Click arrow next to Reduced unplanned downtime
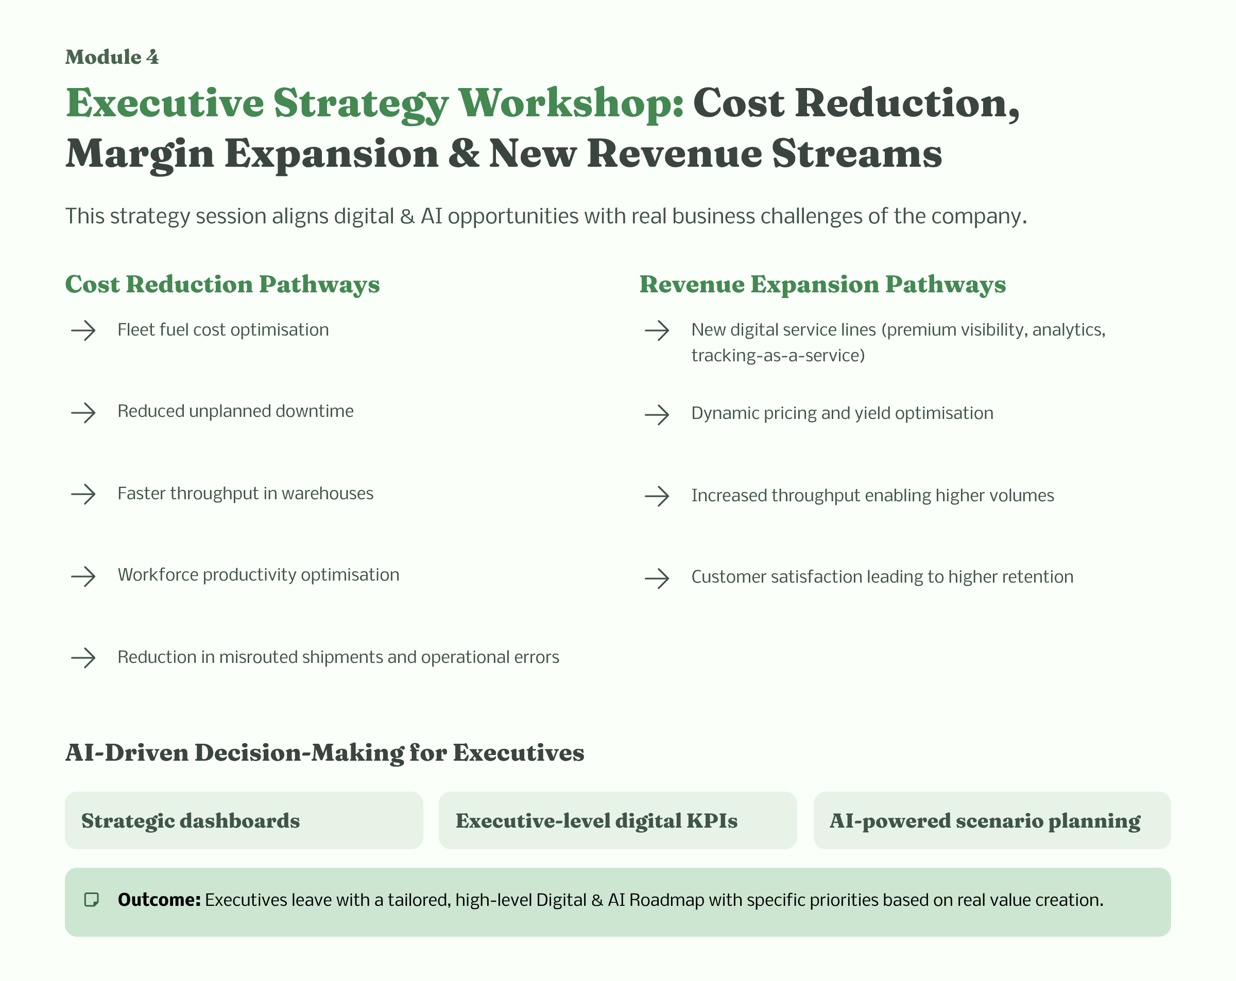 point(83,413)
